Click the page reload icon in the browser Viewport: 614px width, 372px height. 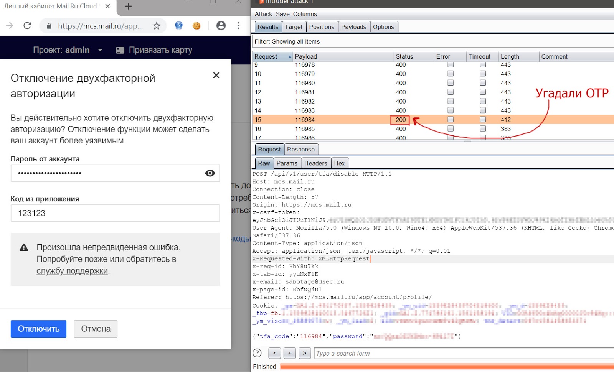pyautogui.click(x=27, y=26)
